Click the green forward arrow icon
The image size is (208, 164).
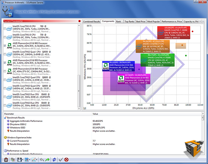coord(47,160)
